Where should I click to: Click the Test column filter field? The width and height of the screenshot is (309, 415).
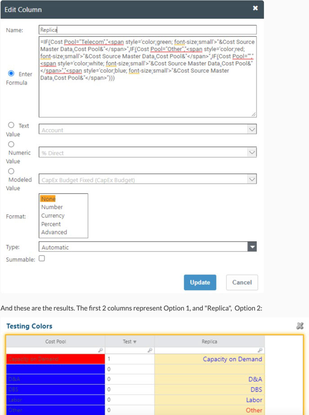tap(130, 350)
